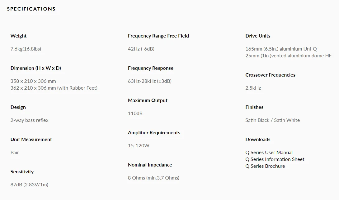This screenshot has height=200, width=339.
Task: Click the Weight label
Action: 18,36
